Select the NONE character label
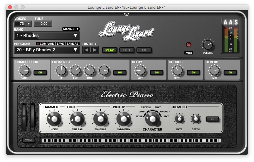 [139, 116]
